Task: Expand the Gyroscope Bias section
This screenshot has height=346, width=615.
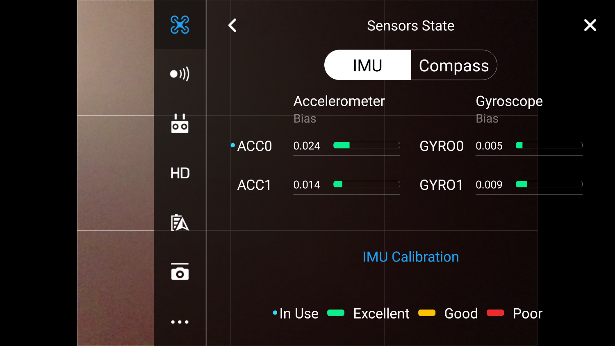Action: click(487, 118)
